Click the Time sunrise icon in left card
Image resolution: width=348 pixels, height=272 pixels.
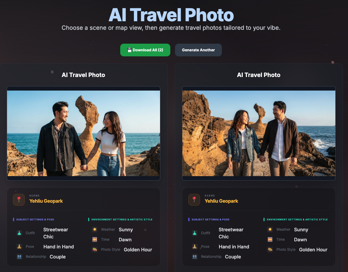[x=95, y=240]
